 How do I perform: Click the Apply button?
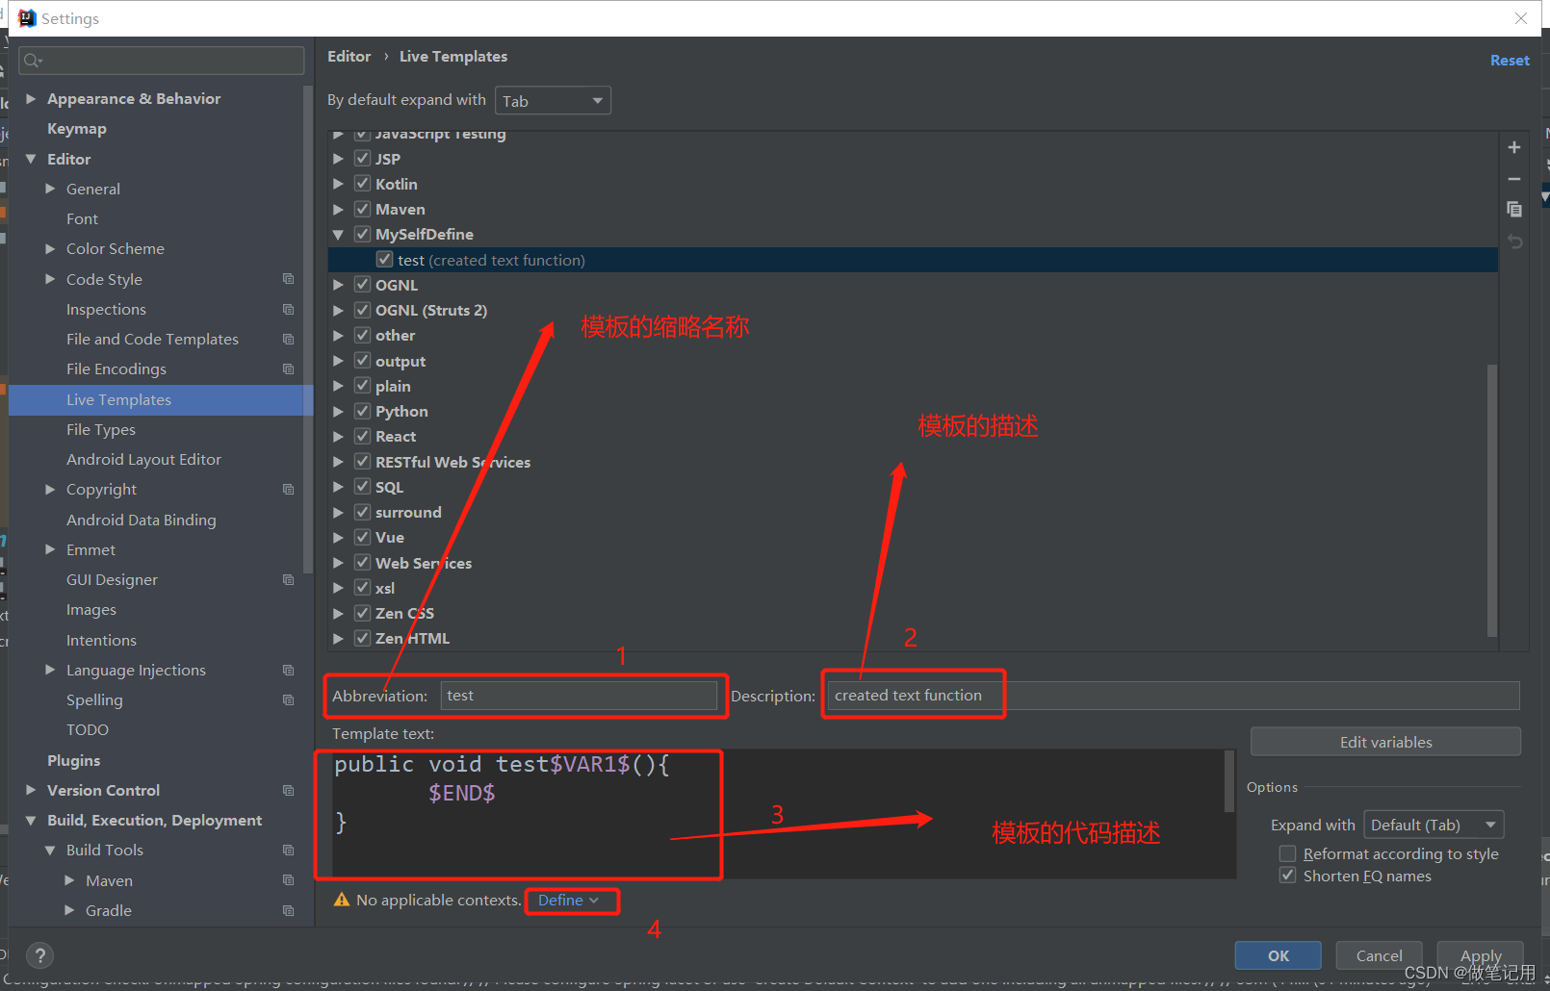tap(1481, 955)
